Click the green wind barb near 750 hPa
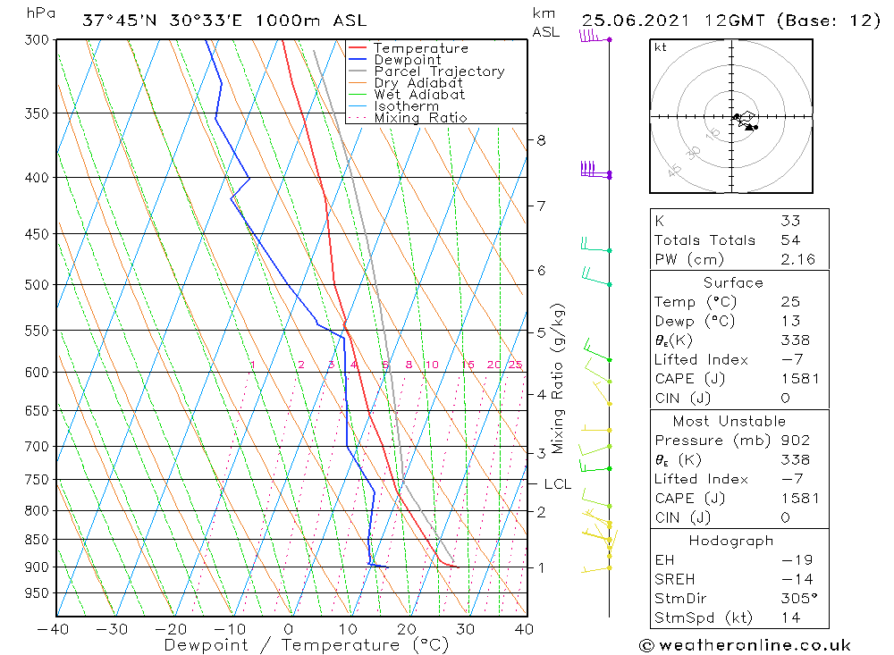894x655 pixels. [x=595, y=465]
